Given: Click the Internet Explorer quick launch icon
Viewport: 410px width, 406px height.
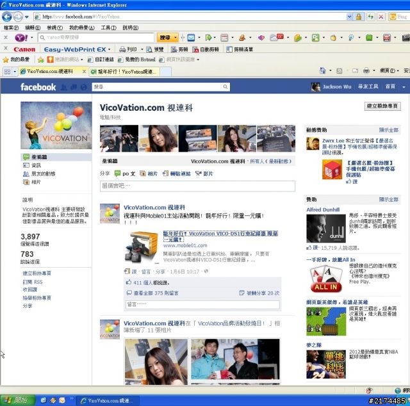Looking at the screenshot, I should [44, 400].
